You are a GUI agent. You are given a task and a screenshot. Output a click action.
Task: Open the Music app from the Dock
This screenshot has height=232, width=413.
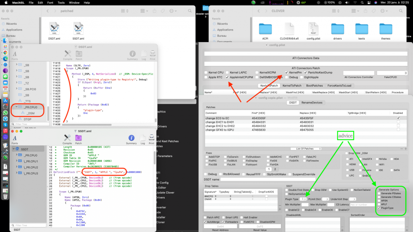click(5, 131)
